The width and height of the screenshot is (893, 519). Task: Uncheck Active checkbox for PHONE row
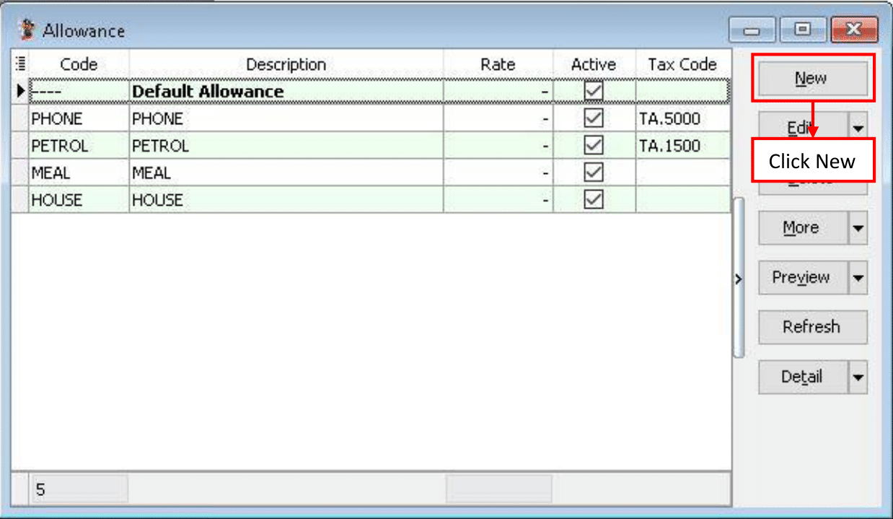594,118
